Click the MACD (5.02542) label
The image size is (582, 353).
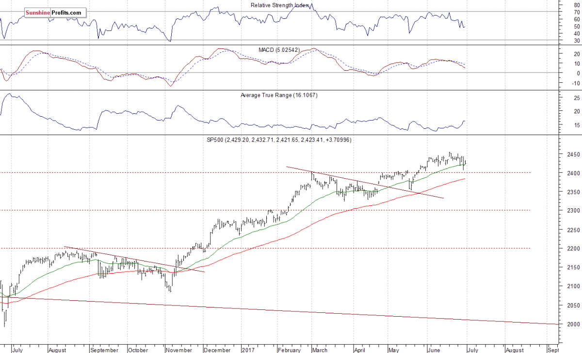click(x=280, y=49)
